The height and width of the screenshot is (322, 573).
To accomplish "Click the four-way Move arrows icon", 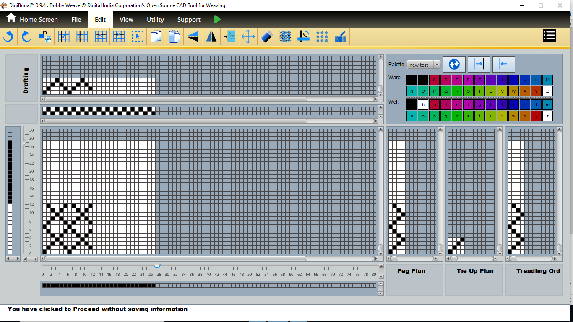I will point(248,37).
